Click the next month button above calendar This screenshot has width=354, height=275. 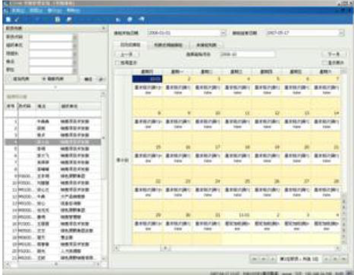click(334, 54)
